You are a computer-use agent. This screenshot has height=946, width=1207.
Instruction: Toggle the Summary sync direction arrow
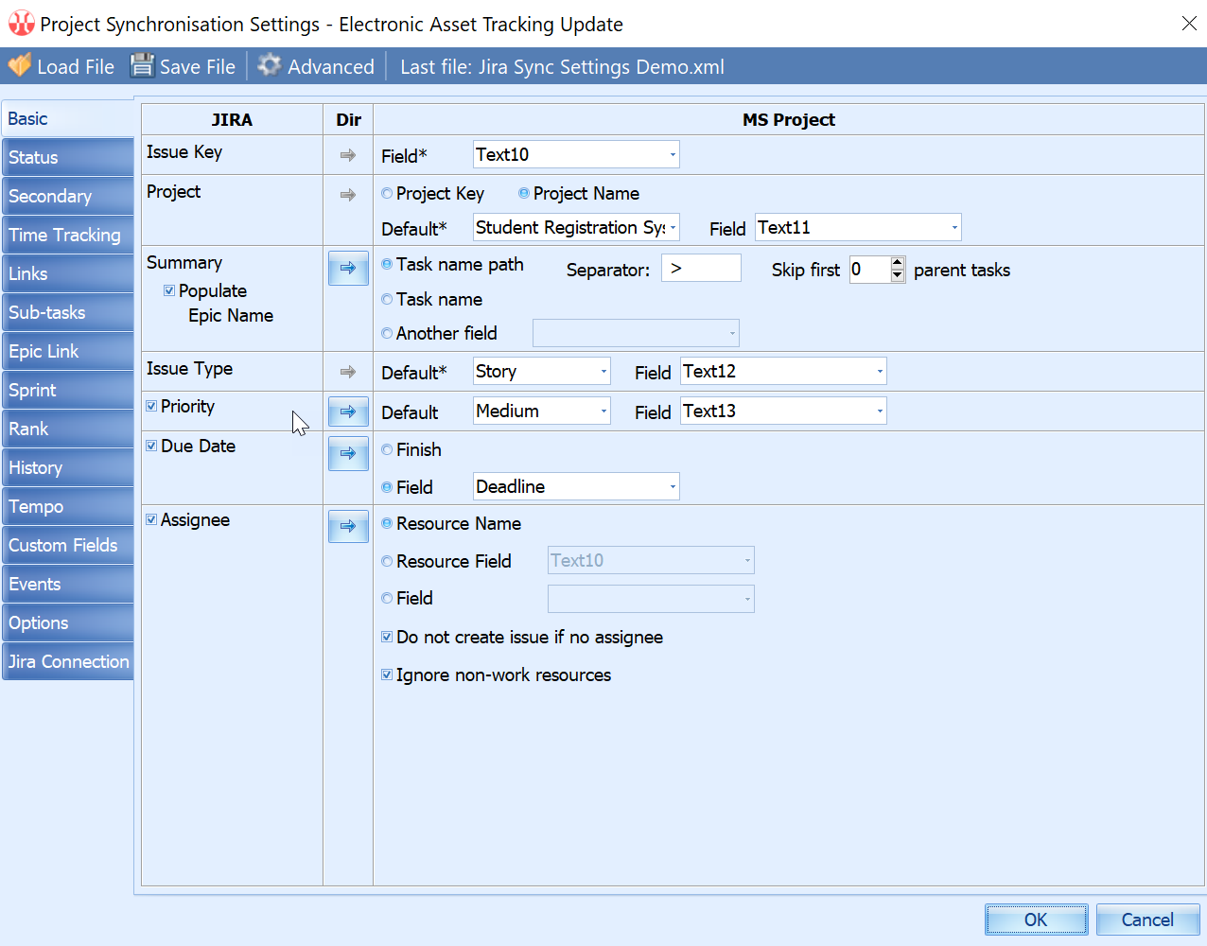tap(348, 269)
